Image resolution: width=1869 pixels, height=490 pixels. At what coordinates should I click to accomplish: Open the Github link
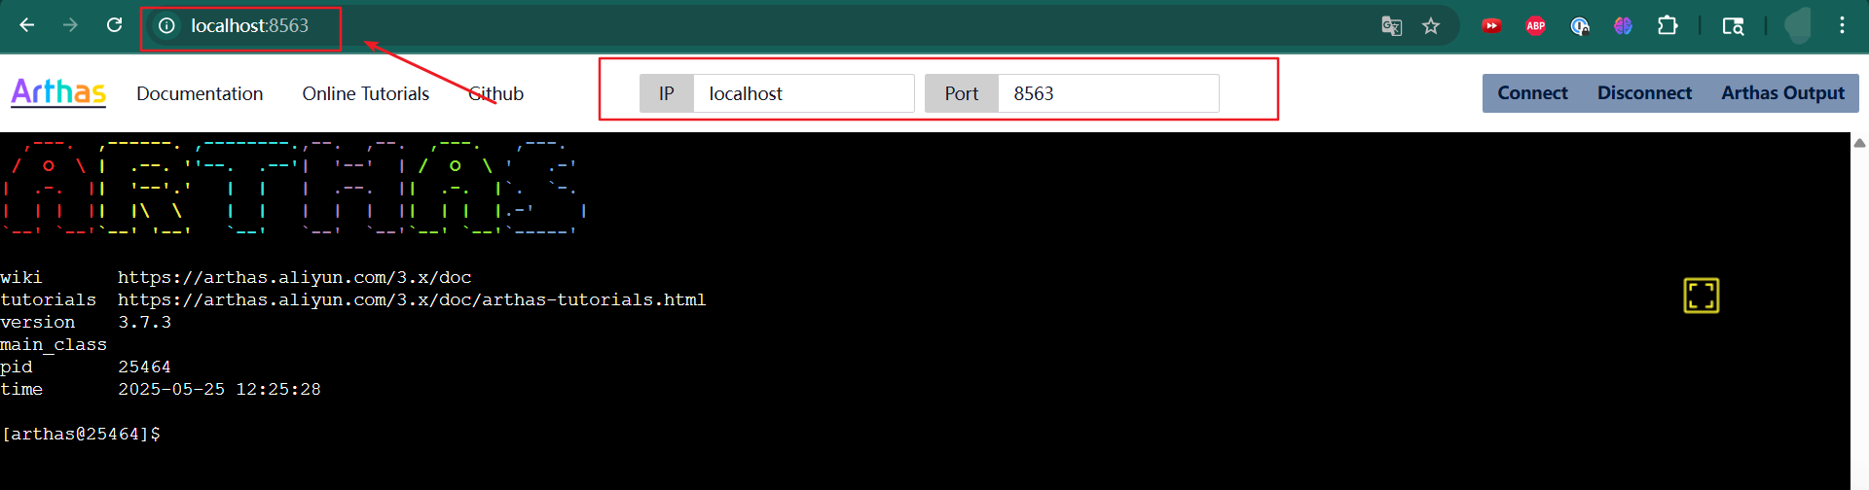click(x=496, y=93)
